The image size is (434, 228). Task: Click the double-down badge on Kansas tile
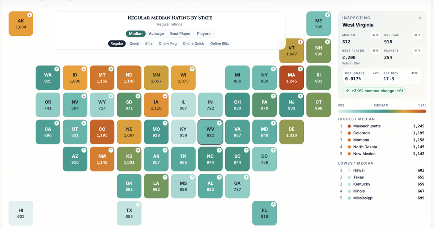pos(138,150)
